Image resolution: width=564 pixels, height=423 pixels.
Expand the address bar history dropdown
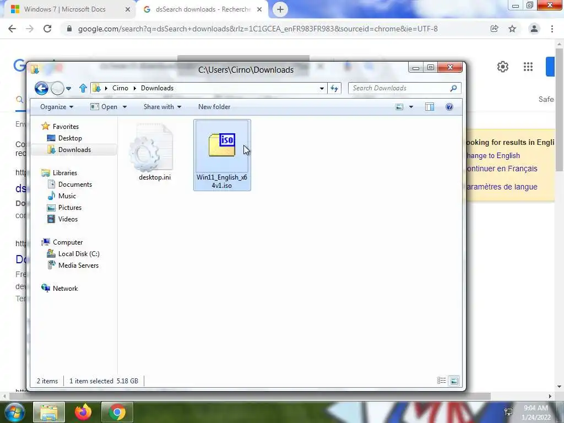tap(322, 89)
